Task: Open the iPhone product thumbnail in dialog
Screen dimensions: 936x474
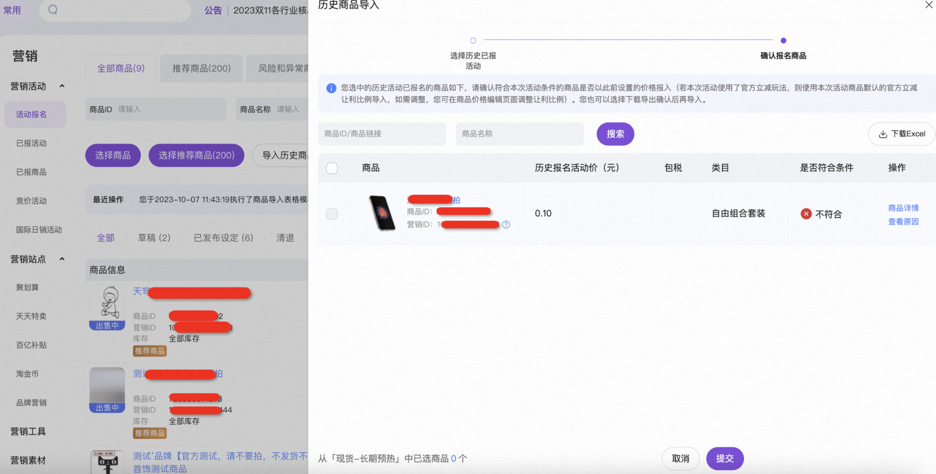Action: [x=382, y=213]
